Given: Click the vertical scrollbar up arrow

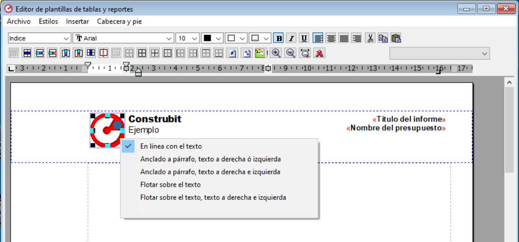Looking at the screenshot, I should (x=509, y=82).
